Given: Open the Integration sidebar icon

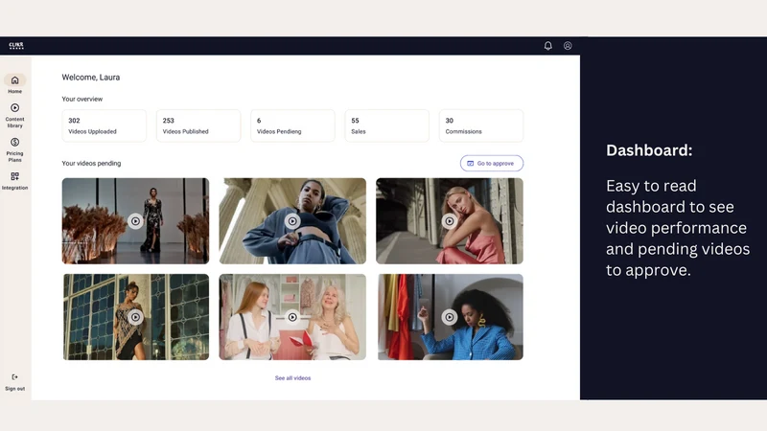Looking at the screenshot, I should tap(14, 176).
